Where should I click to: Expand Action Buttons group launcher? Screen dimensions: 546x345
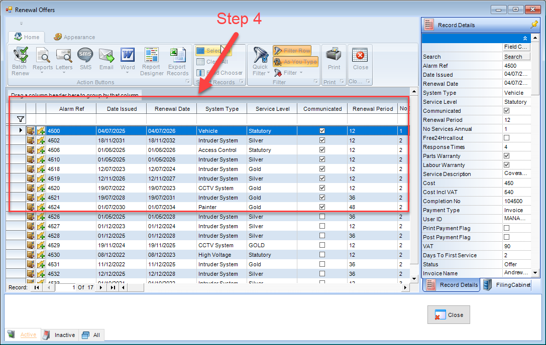click(188, 81)
